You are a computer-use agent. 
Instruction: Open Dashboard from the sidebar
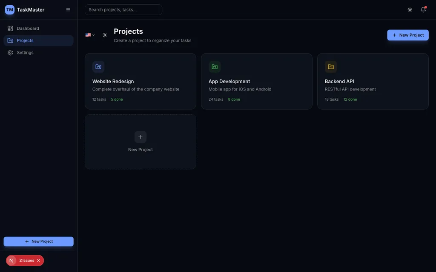pyautogui.click(x=39, y=28)
